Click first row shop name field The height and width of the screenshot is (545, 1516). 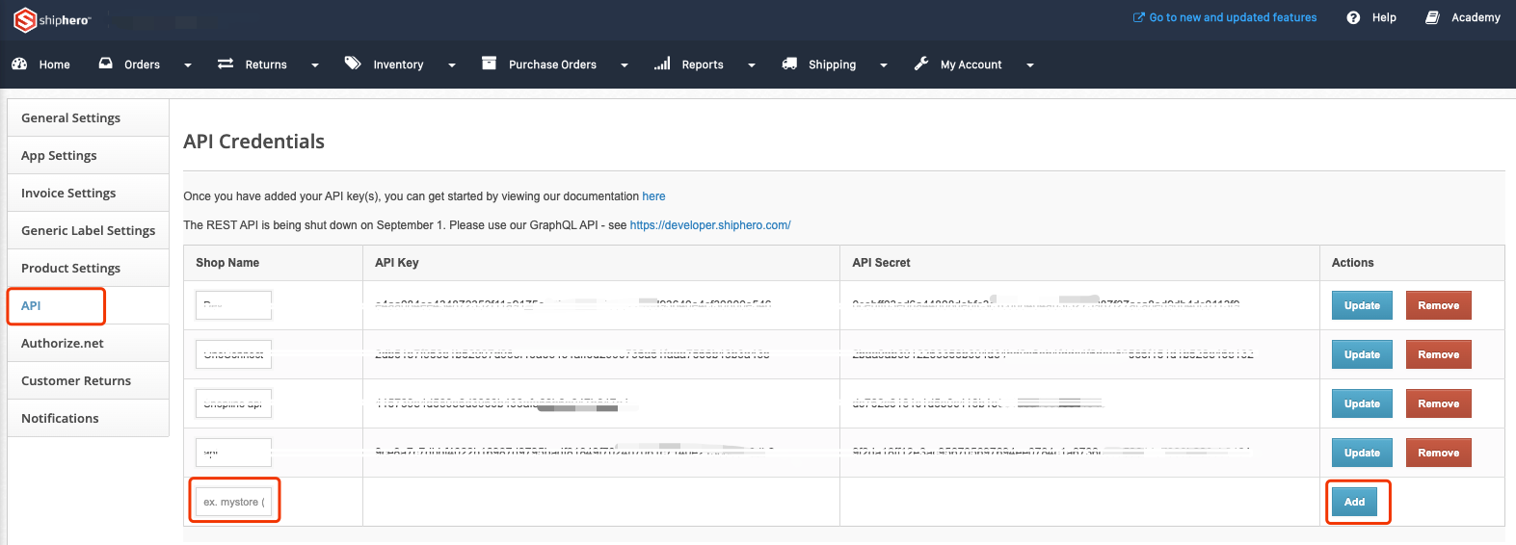[234, 305]
